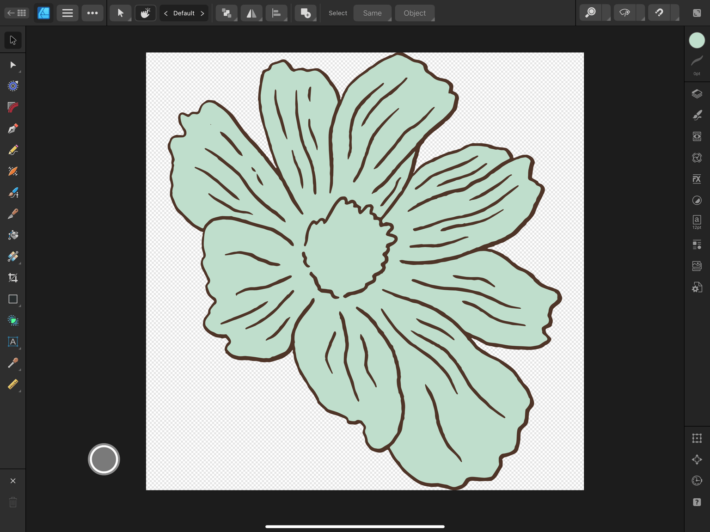710x532 pixels.
Task: Select the Crop tool
Action: click(x=13, y=278)
